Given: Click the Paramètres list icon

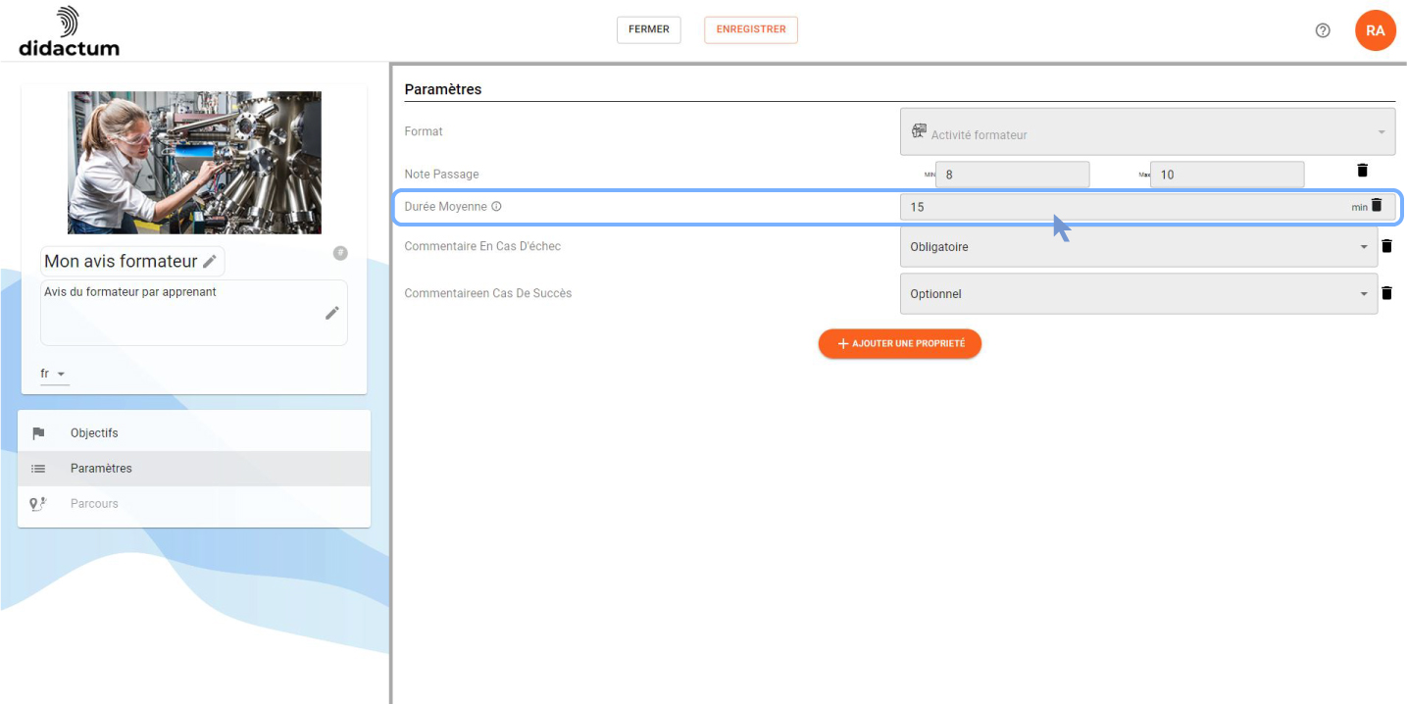Looking at the screenshot, I should pos(38,469).
